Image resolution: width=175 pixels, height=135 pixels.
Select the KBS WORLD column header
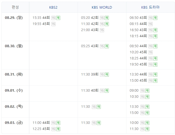click(102, 7)
